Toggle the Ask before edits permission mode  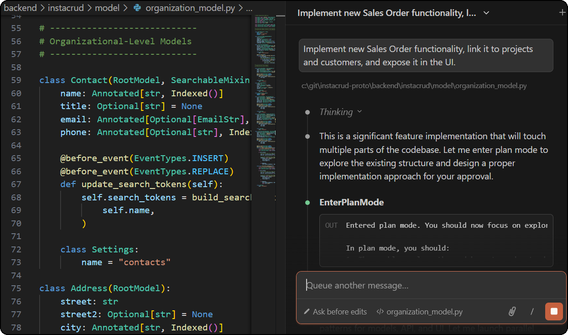point(339,312)
